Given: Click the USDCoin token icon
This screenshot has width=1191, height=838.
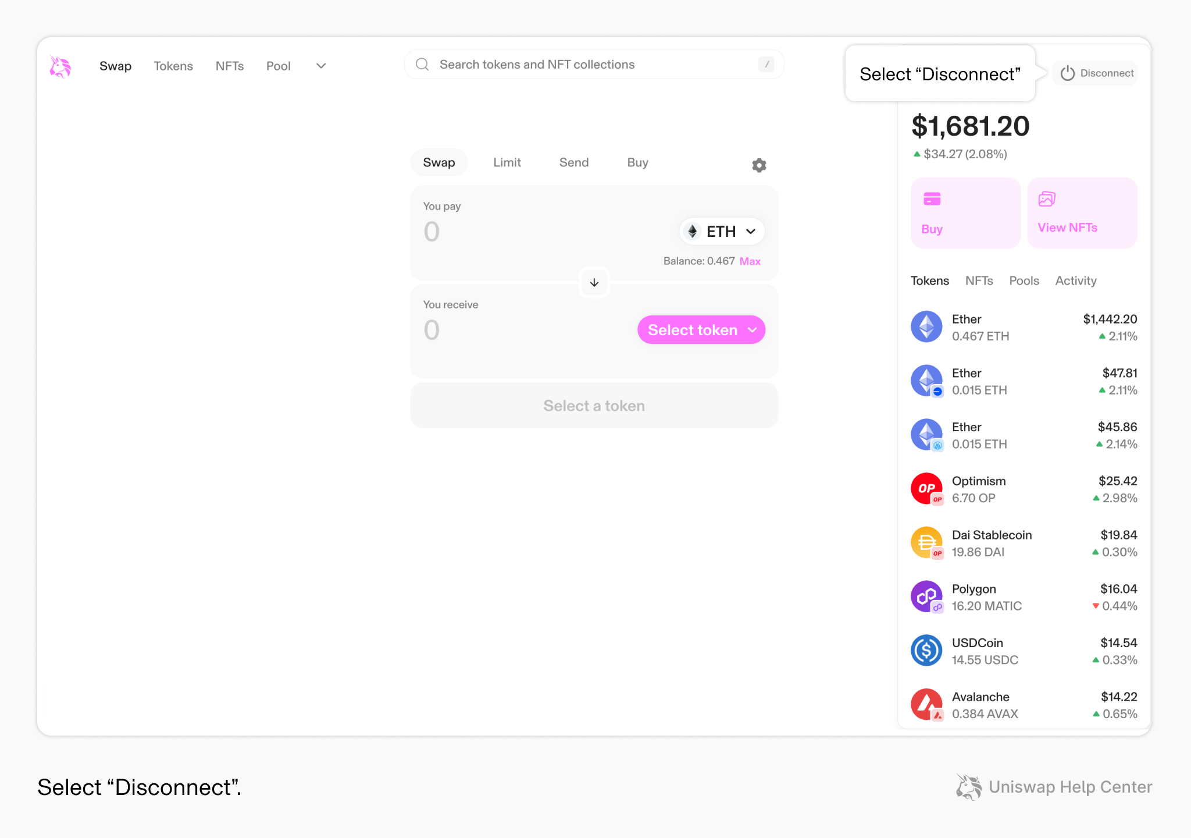Looking at the screenshot, I should (x=926, y=651).
